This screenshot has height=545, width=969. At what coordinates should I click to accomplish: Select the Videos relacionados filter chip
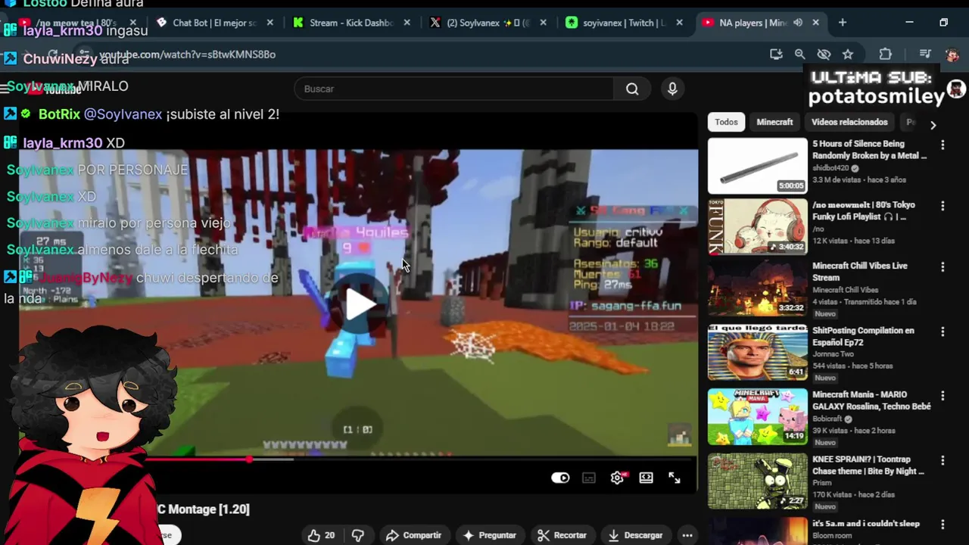coord(849,122)
